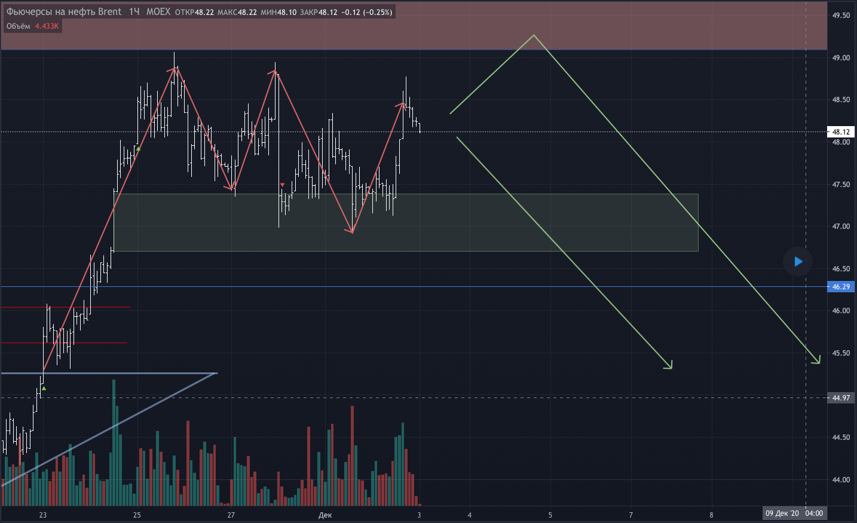Click the Объём volume indicator label
This screenshot has width=857, height=523.
tap(19, 26)
